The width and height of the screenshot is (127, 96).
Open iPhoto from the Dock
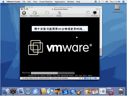[x=58, y=91]
